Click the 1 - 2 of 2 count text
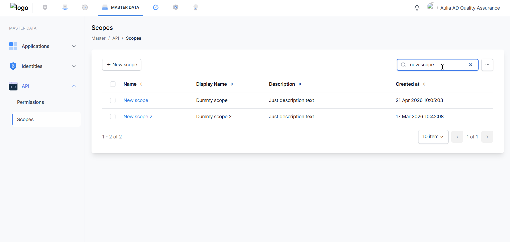 coord(112,137)
